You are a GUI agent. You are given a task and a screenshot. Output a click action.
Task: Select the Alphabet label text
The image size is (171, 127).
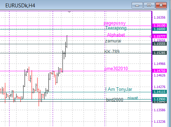coord(116,35)
